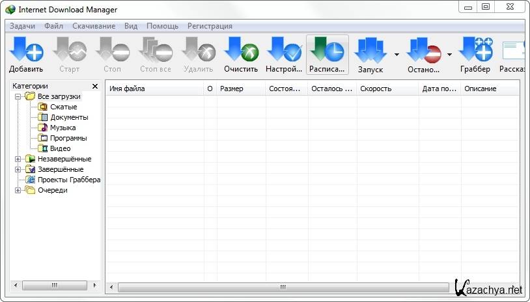530x302 pixels.
Task: Click the Добавить (Add URL) toolbar icon
Action: 26,51
